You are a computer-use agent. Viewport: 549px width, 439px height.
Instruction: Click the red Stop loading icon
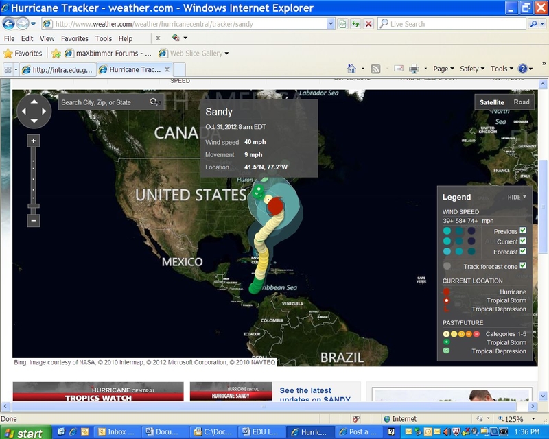(x=369, y=24)
